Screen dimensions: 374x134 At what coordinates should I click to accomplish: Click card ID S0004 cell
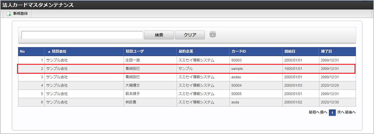pos(256,85)
